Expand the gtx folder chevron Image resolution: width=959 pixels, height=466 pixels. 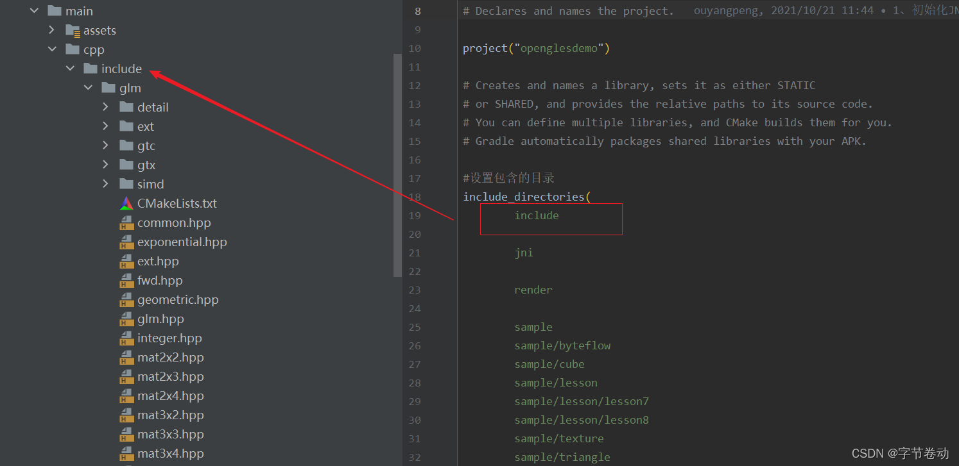point(106,165)
